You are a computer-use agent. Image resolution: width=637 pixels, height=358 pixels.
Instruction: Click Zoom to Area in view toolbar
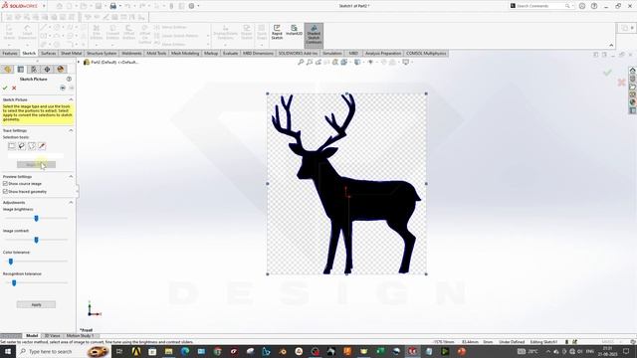click(310, 62)
